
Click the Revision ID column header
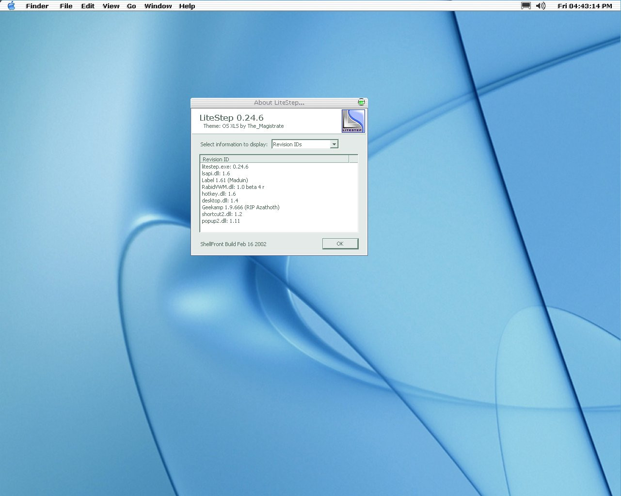[x=274, y=159]
